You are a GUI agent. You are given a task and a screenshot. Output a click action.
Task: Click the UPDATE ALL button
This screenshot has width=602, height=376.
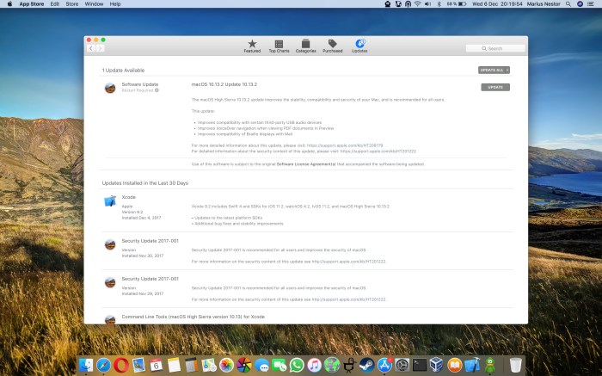coord(491,70)
